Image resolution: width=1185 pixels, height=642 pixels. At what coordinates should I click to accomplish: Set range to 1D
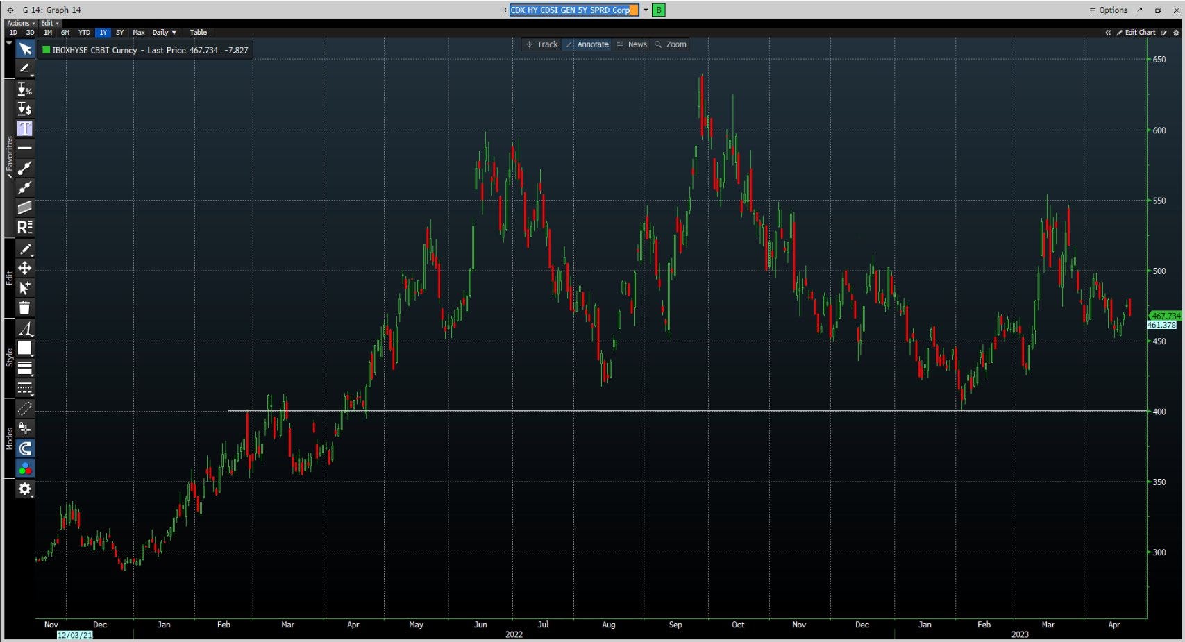tap(12, 33)
